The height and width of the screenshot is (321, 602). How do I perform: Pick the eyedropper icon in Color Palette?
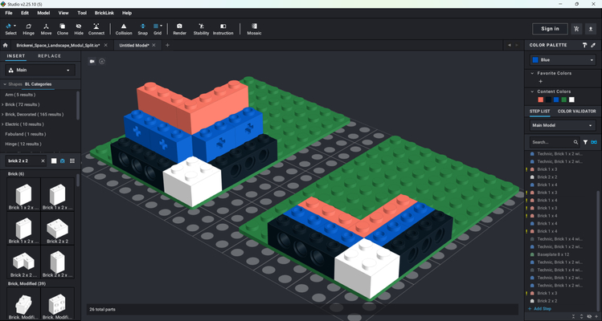click(593, 45)
